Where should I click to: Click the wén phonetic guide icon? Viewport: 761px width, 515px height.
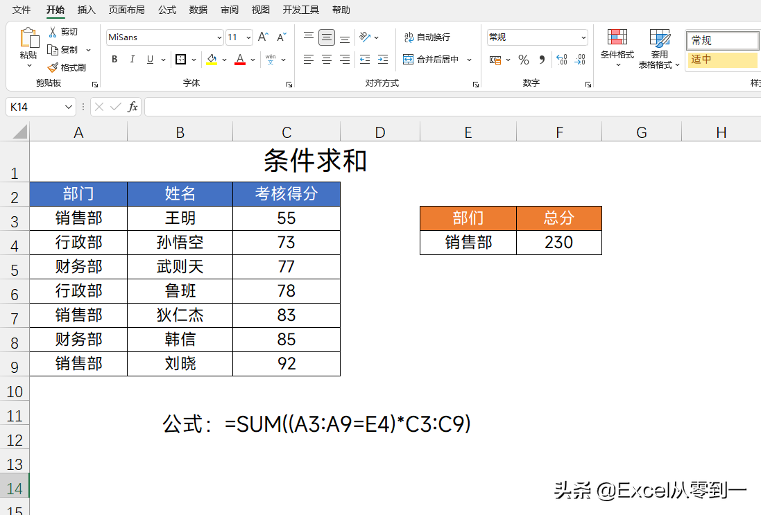tap(271, 59)
